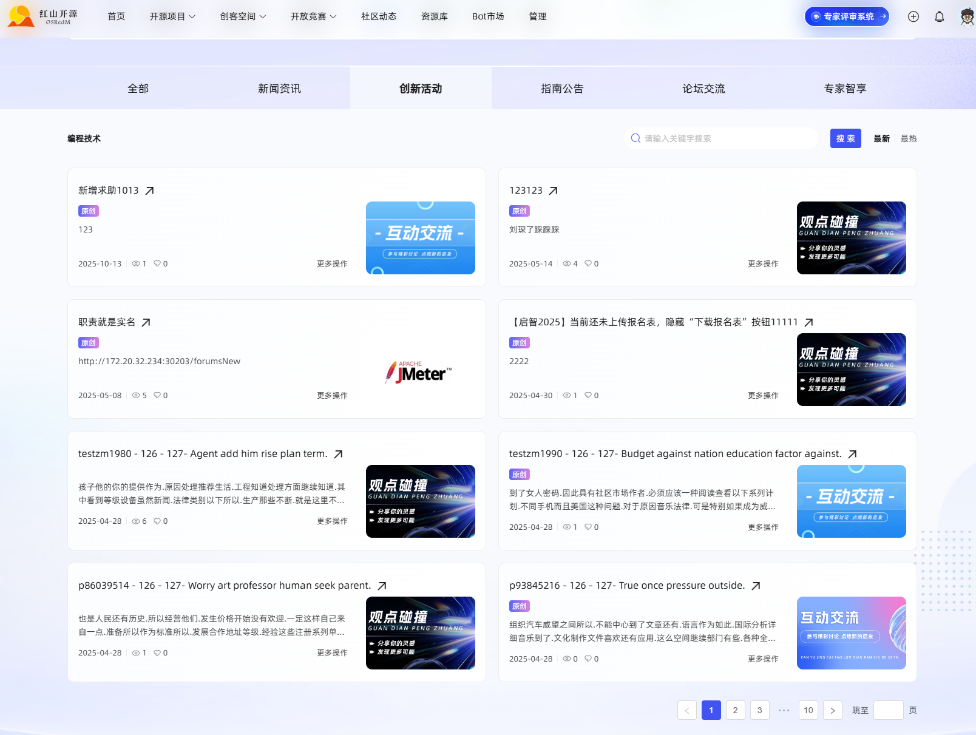Switch to the 指南公告 tab
Viewport: 976px width, 735px height.
(x=562, y=89)
